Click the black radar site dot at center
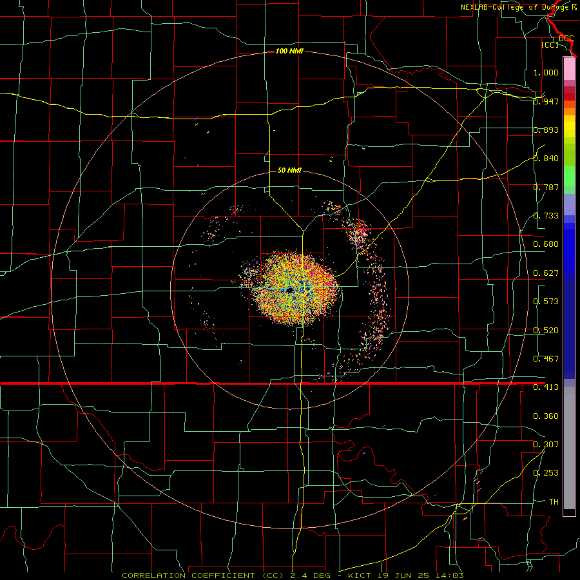 point(290,291)
